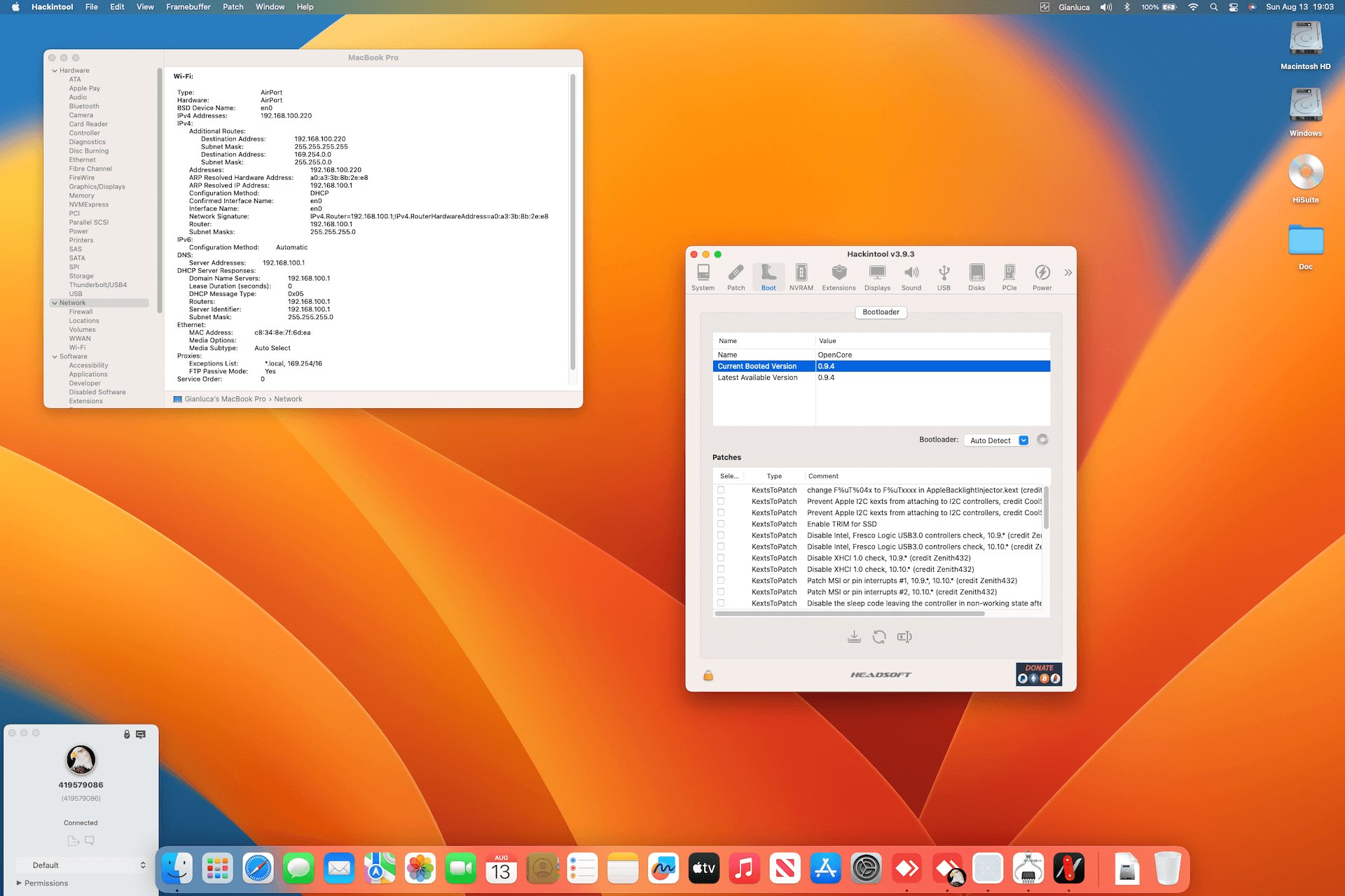Collapse the Hardware tree in System Information
Image resolution: width=1345 pixels, height=896 pixels.
[x=55, y=71]
